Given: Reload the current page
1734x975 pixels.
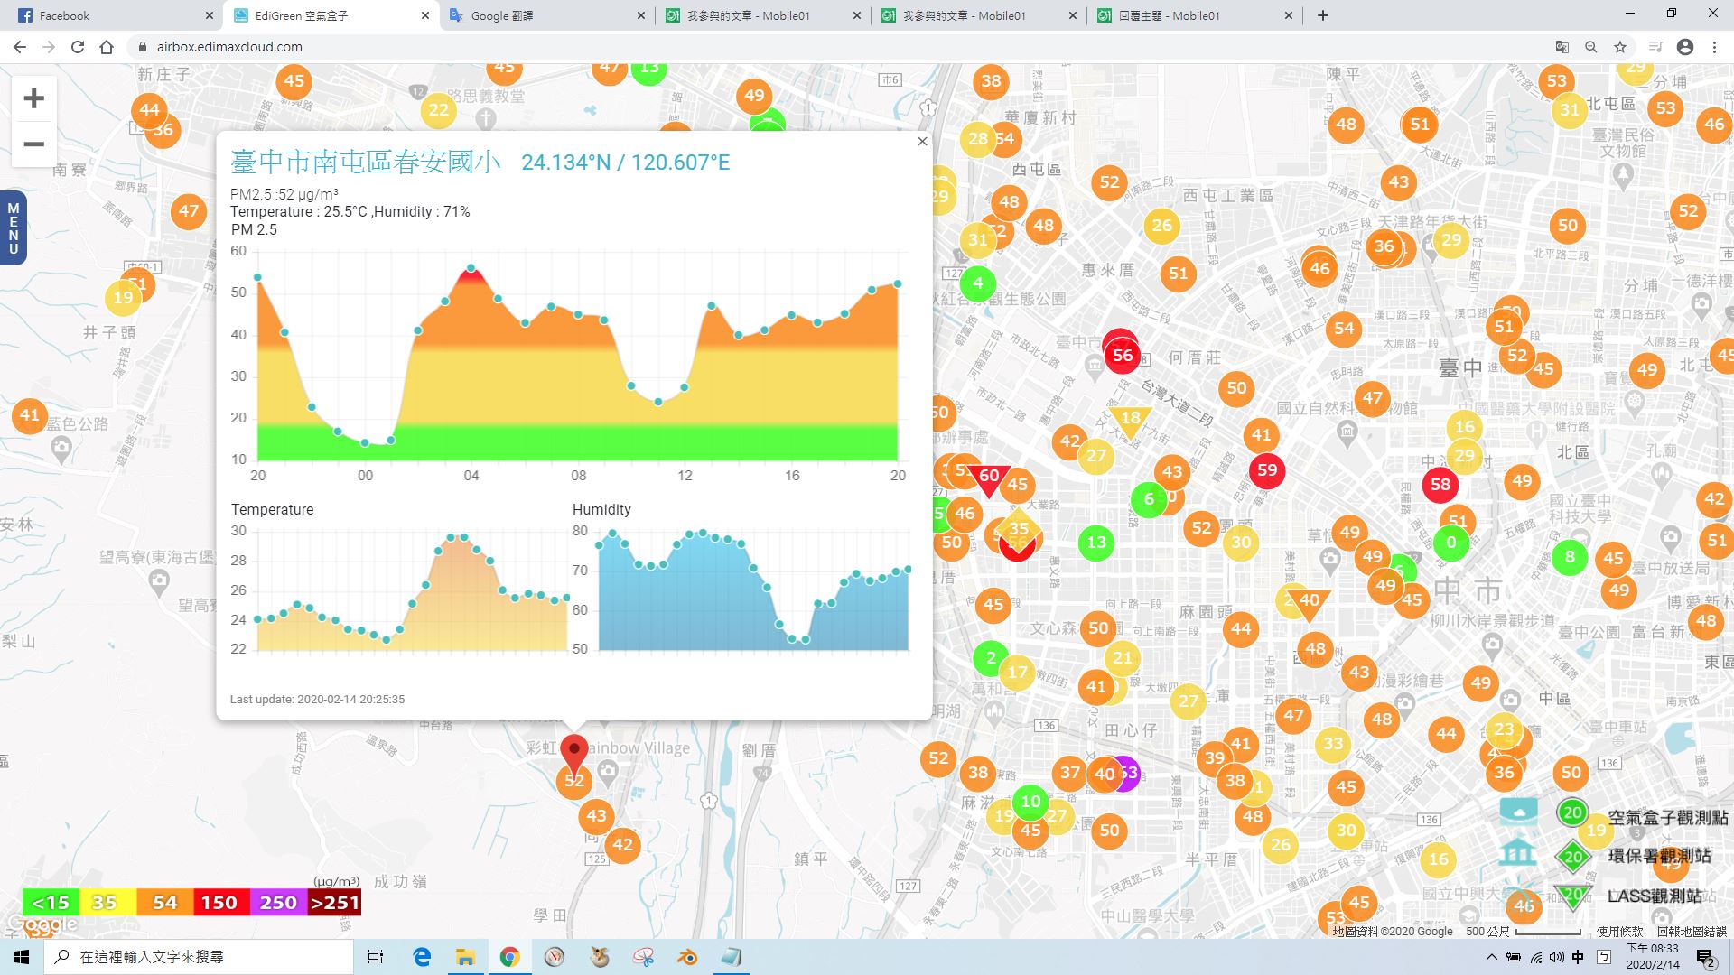Looking at the screenshot, I should (x=78, y=47).
